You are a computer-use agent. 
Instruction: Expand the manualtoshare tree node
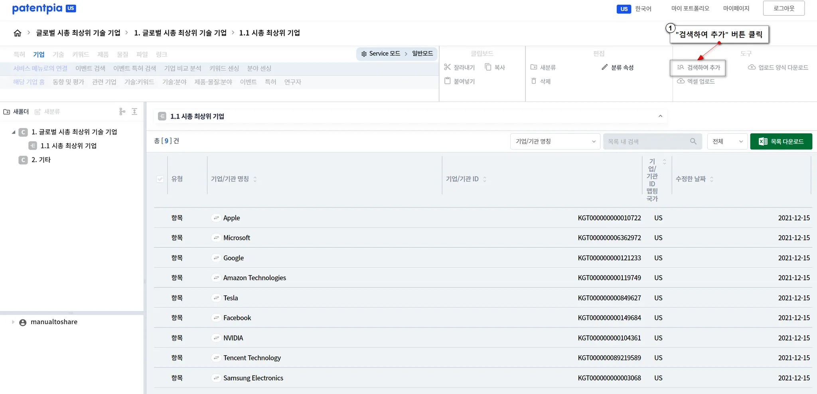point(13,322)
